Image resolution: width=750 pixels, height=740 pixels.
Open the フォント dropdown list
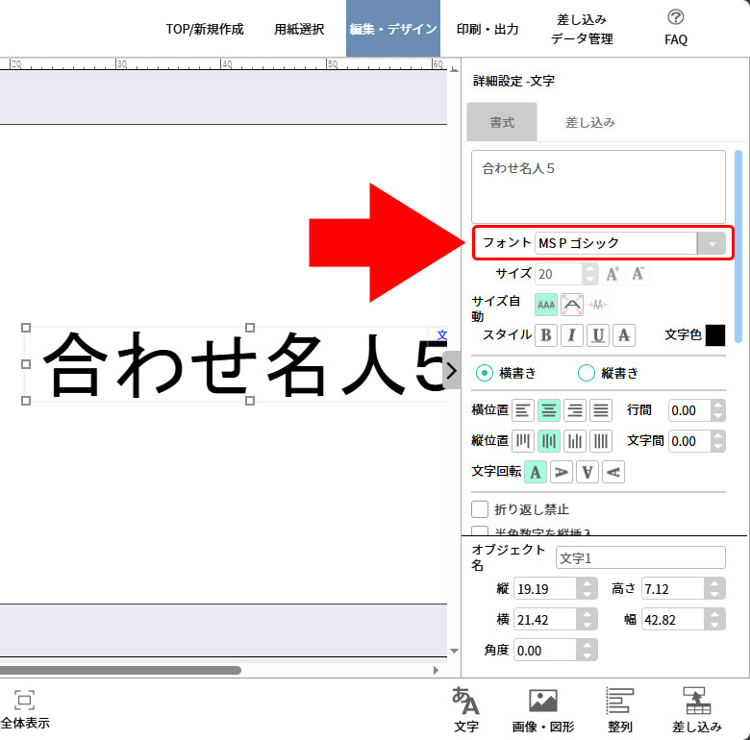[x=712, y=243]
